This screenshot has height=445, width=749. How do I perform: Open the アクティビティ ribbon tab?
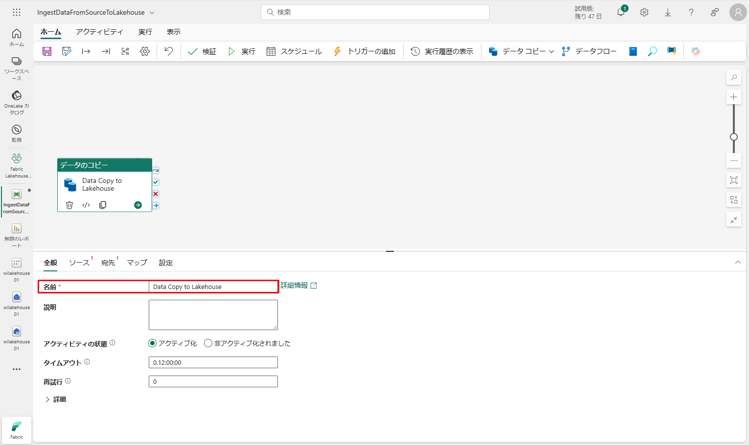click(x=99, y=32)
